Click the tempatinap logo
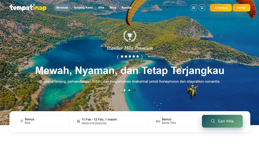The width and height of the screenshot is (259, 155). [28, 7]
